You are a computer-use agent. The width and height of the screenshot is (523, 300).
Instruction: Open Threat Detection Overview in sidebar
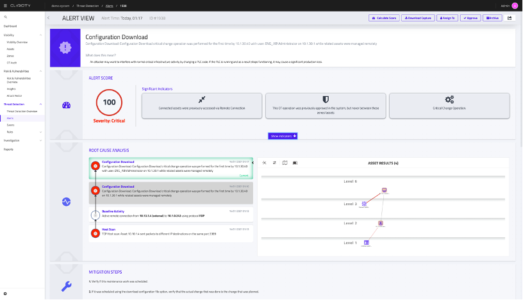[22, 112]
